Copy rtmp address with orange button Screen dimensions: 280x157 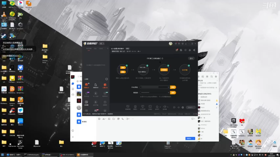point(173,87)
